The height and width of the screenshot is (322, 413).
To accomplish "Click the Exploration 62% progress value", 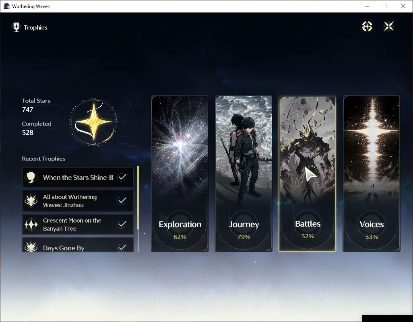I will click(x=180, y=237).
